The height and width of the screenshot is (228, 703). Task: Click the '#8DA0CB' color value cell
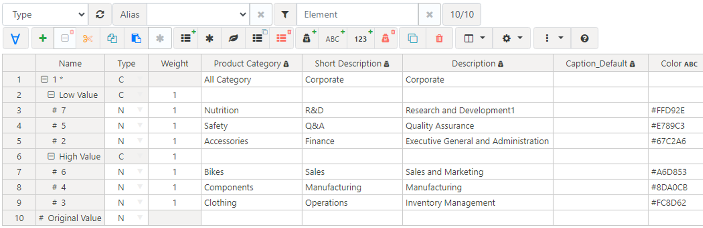676,187
